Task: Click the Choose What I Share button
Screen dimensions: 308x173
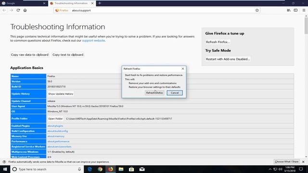Action: (x=287, y=161)
